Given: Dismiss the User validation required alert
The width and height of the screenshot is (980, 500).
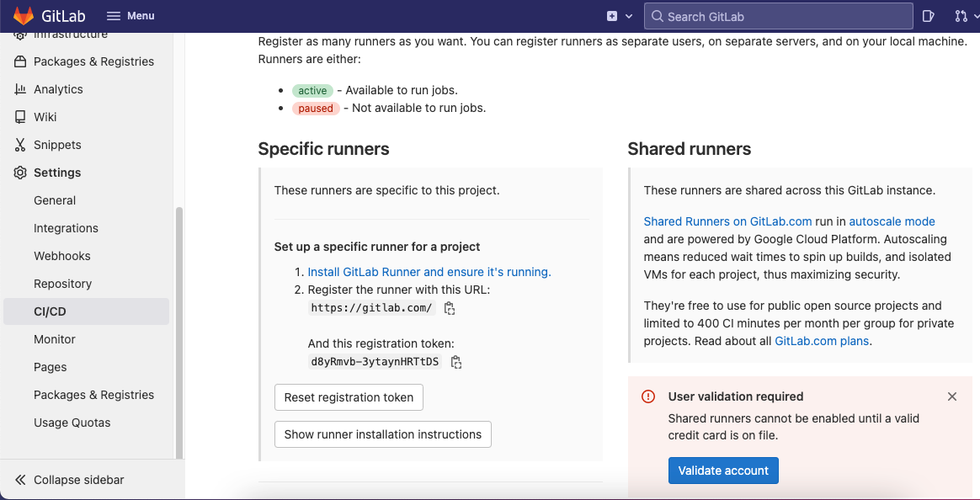Looking at the screenshot, I should pyautogui.click(x=952, y=396).
